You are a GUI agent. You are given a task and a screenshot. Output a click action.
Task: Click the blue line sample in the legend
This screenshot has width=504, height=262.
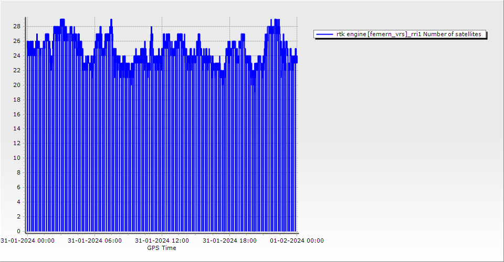point(325,34)
